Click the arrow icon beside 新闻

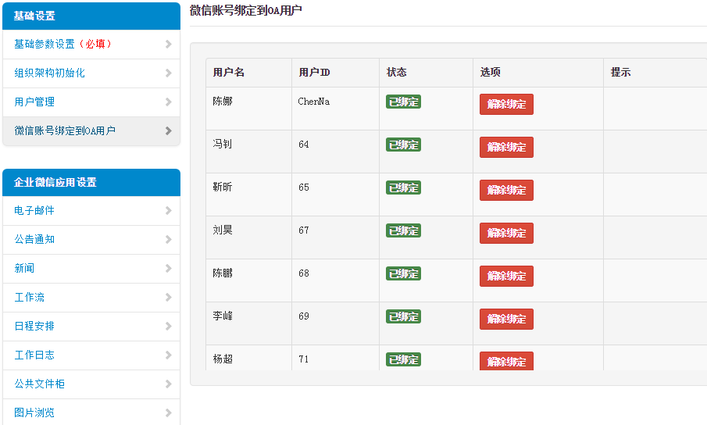(x=169, y=269)
